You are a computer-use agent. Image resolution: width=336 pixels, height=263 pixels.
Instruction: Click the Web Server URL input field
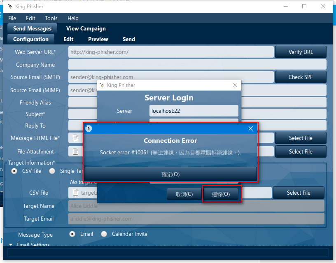click(171, 52)
